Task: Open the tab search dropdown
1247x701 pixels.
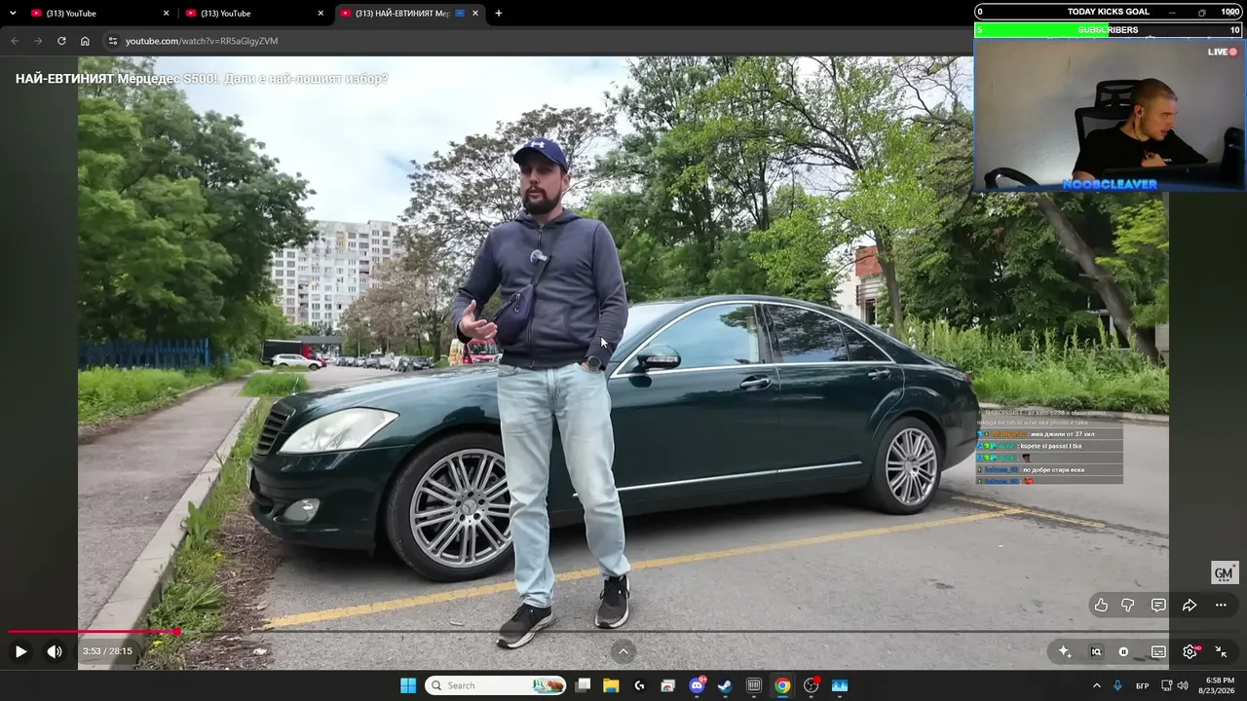Action: [13, 14]
